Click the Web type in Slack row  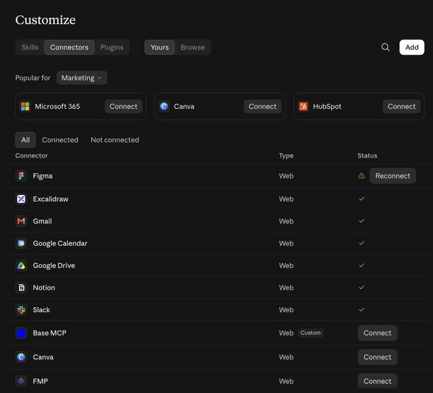pyautogui.click(x=286, y=310)
